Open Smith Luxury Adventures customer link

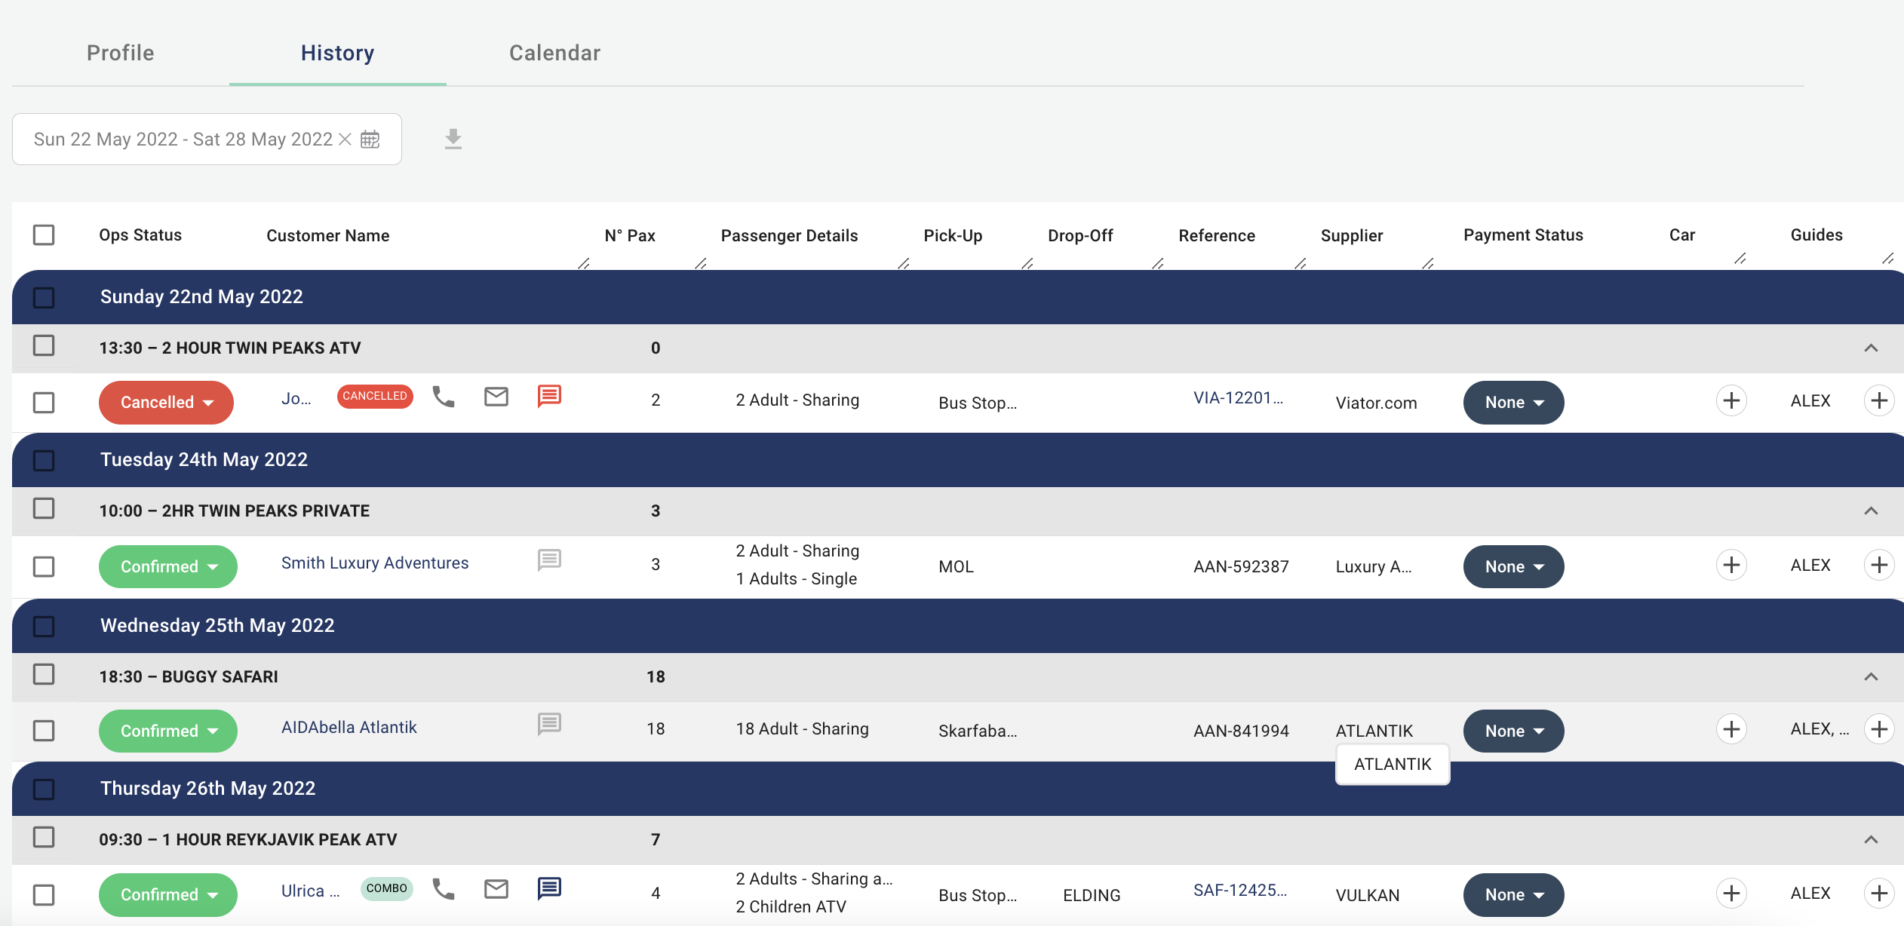pyautogui.click(x=375, y=563)
